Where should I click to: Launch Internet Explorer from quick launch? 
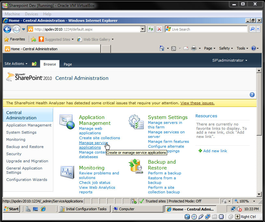(x=43, y=209)
